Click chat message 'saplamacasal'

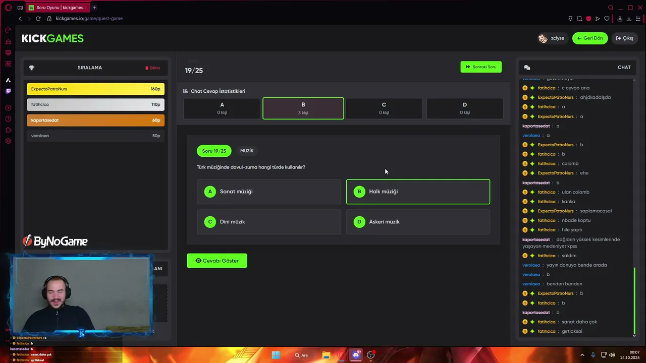pos(596,211)
